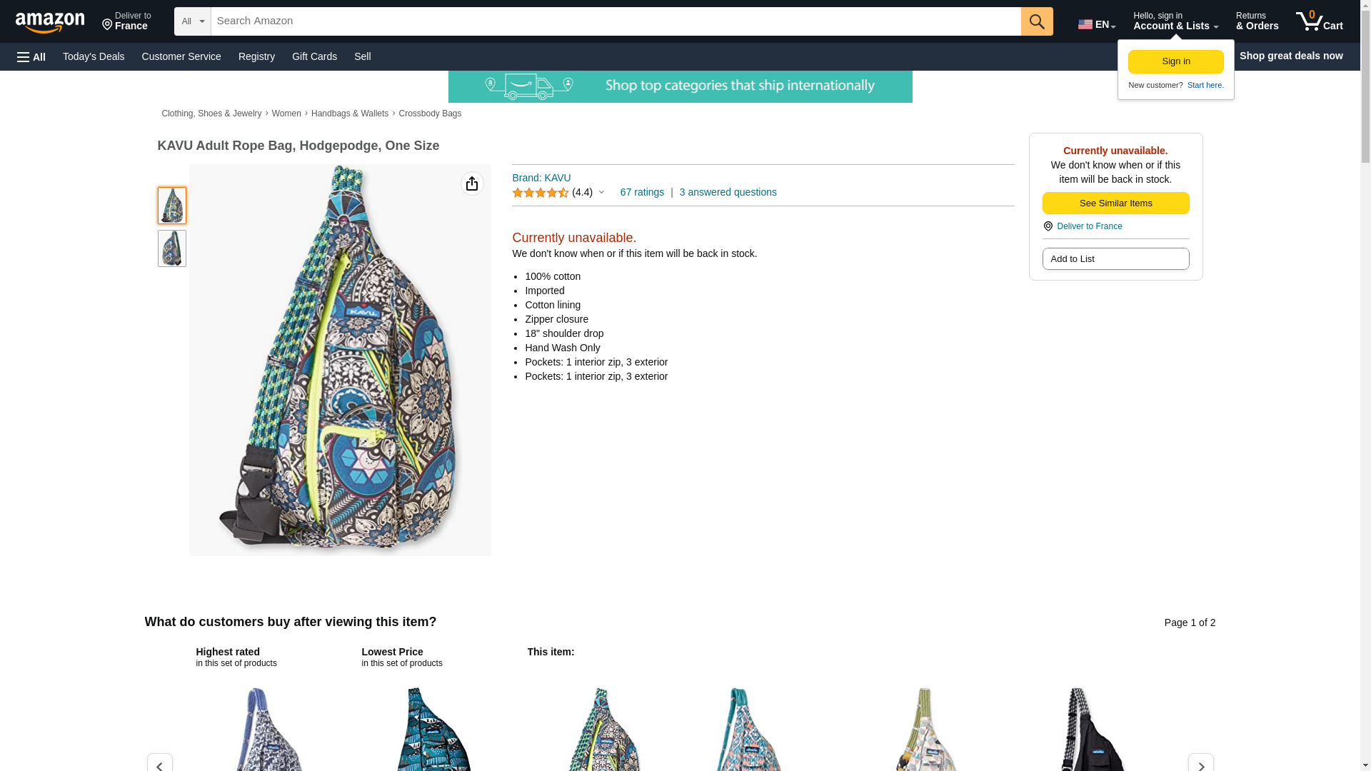Open Today's Deals in navigation
Viewport: 1371px width, 771px height.
click(94, 56)
